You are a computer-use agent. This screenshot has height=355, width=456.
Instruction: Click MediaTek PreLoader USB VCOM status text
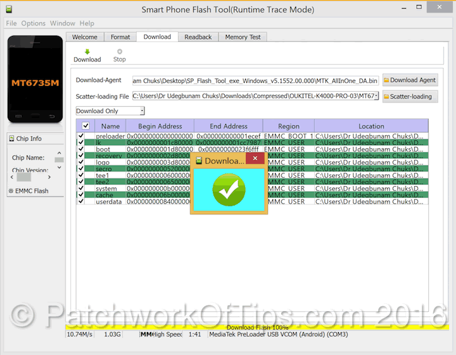[x=278, y=334]
